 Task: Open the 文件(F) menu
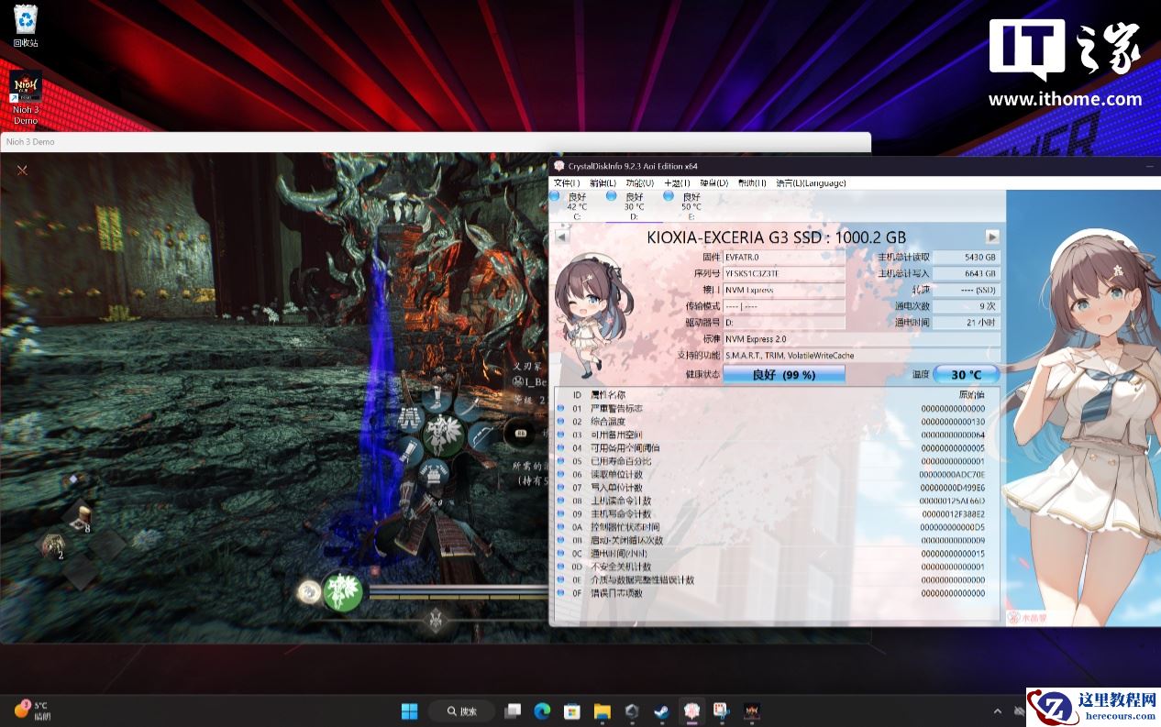567,183
